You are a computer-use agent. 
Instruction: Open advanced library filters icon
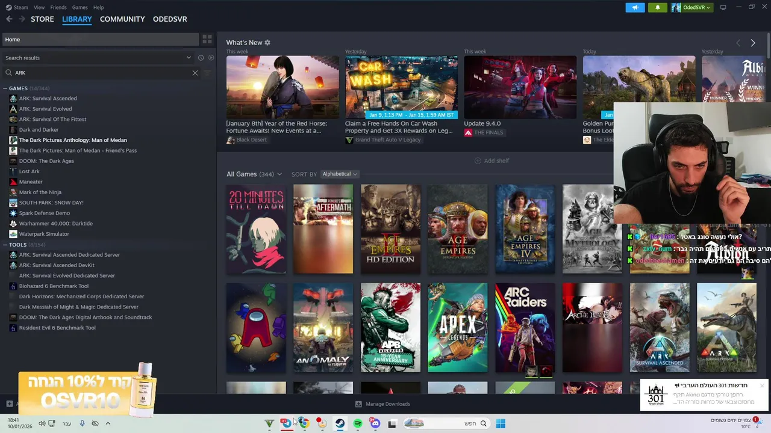tap(207, 73)
